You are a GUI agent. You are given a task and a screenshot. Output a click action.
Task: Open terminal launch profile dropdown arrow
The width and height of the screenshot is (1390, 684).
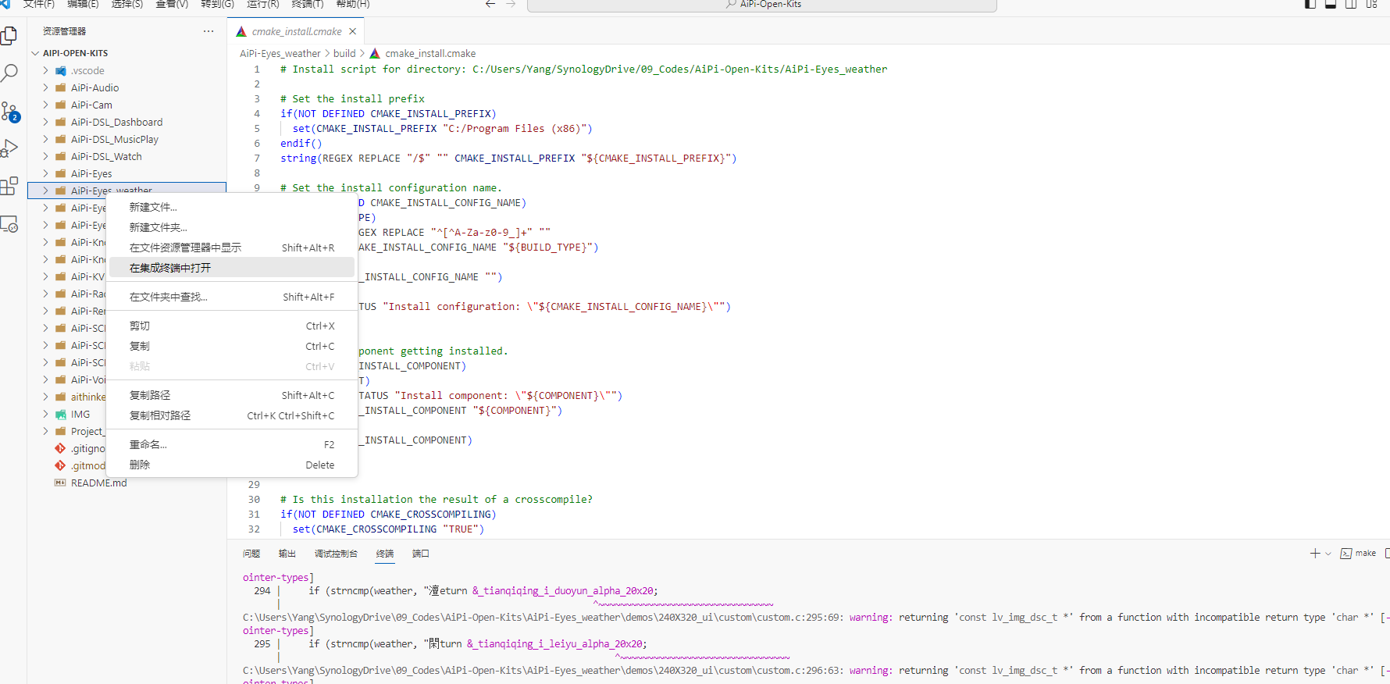(1328, 553)
